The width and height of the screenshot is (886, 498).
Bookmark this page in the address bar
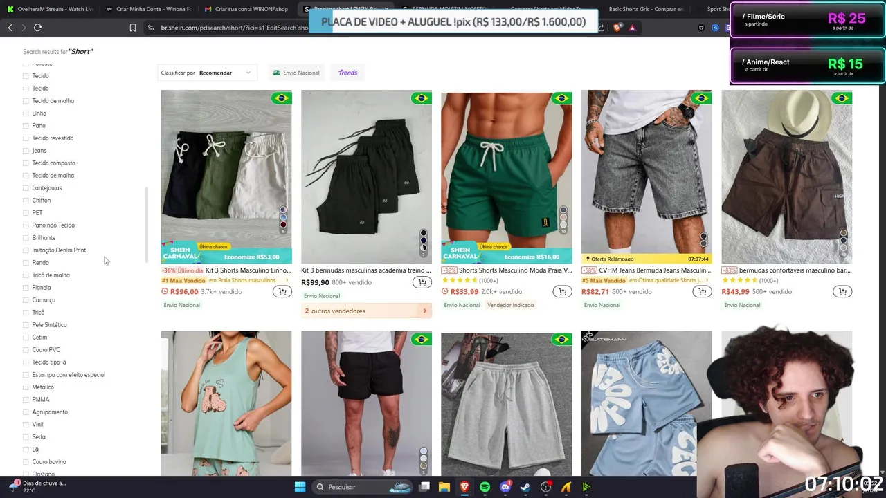(x=133, y=28)
